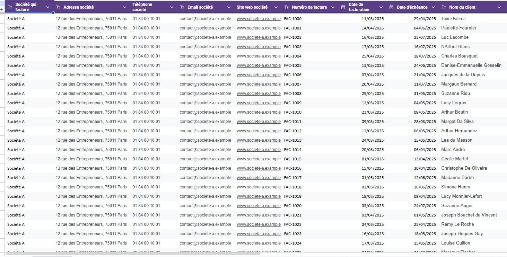Click the calendar icon beside Date d'échéance
Viewport: 507px width, 257px height.
click(391, 7)
